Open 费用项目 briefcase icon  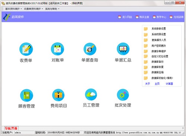(x=58, y=95)
